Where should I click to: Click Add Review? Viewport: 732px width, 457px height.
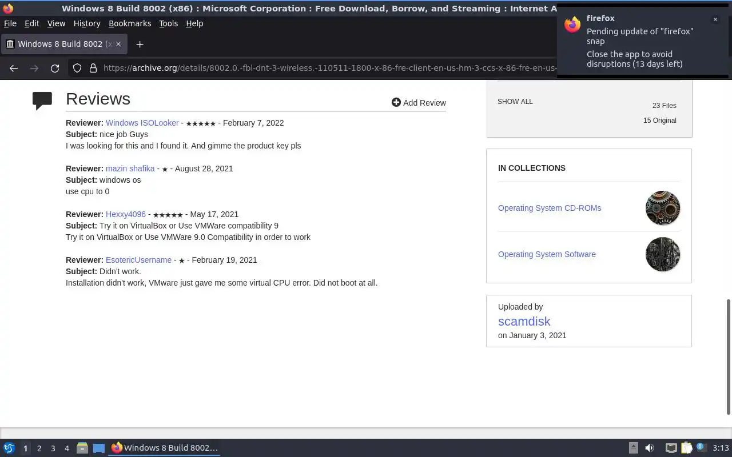coord(419,103)
